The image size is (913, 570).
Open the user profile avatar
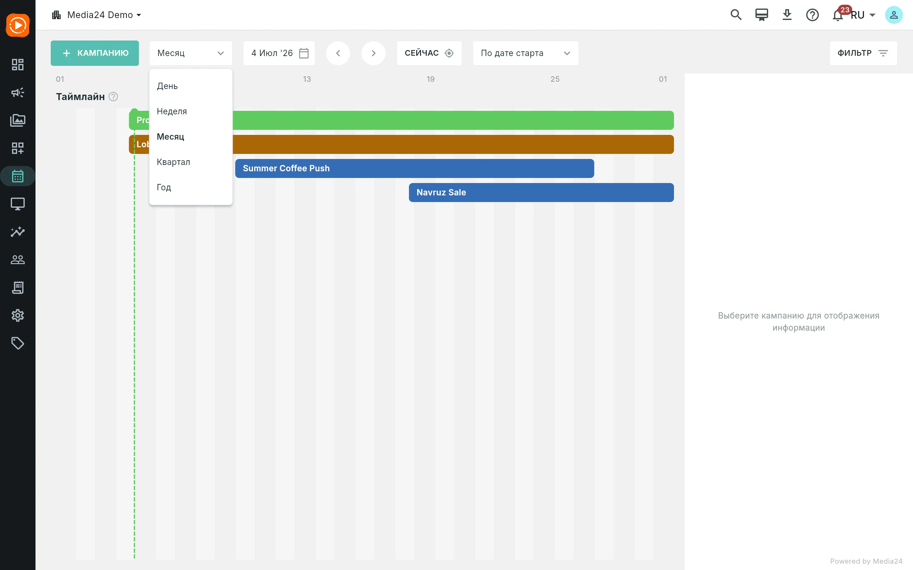click(x=894, y=15)
